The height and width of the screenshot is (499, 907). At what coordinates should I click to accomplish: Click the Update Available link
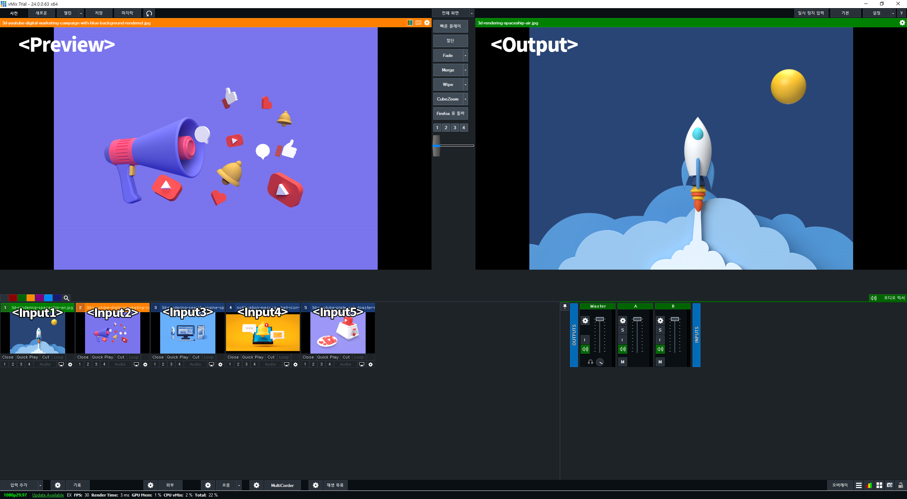(48, 495)
